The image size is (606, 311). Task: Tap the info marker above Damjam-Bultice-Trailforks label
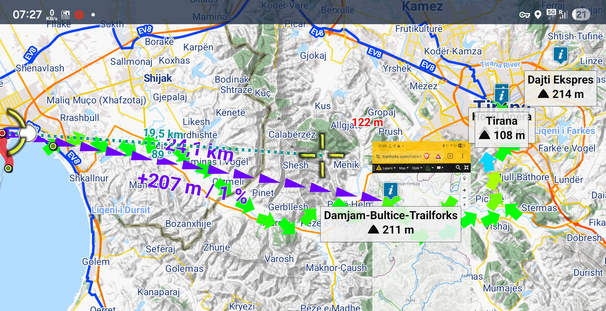click(x=391, y=190)
